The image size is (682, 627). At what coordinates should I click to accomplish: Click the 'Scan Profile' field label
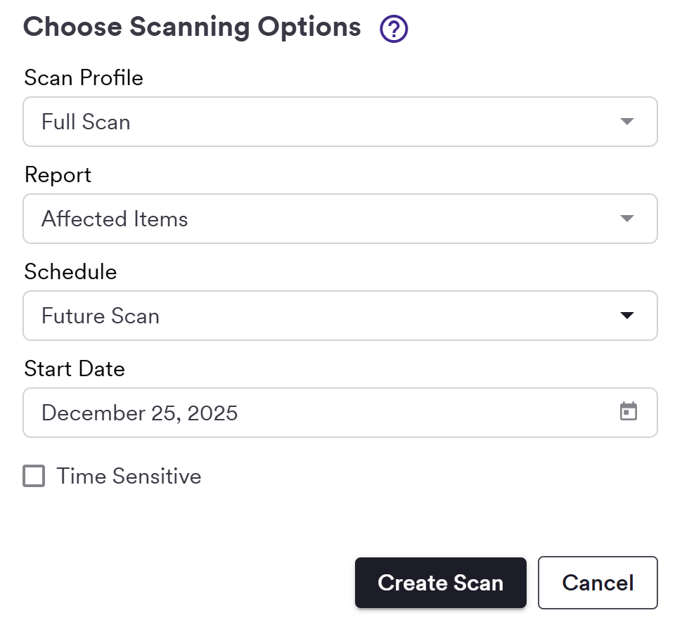click(x=84, y=77)
